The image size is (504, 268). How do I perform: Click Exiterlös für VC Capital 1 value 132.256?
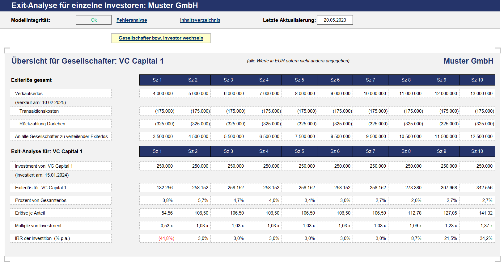click(x=157, y=188)
